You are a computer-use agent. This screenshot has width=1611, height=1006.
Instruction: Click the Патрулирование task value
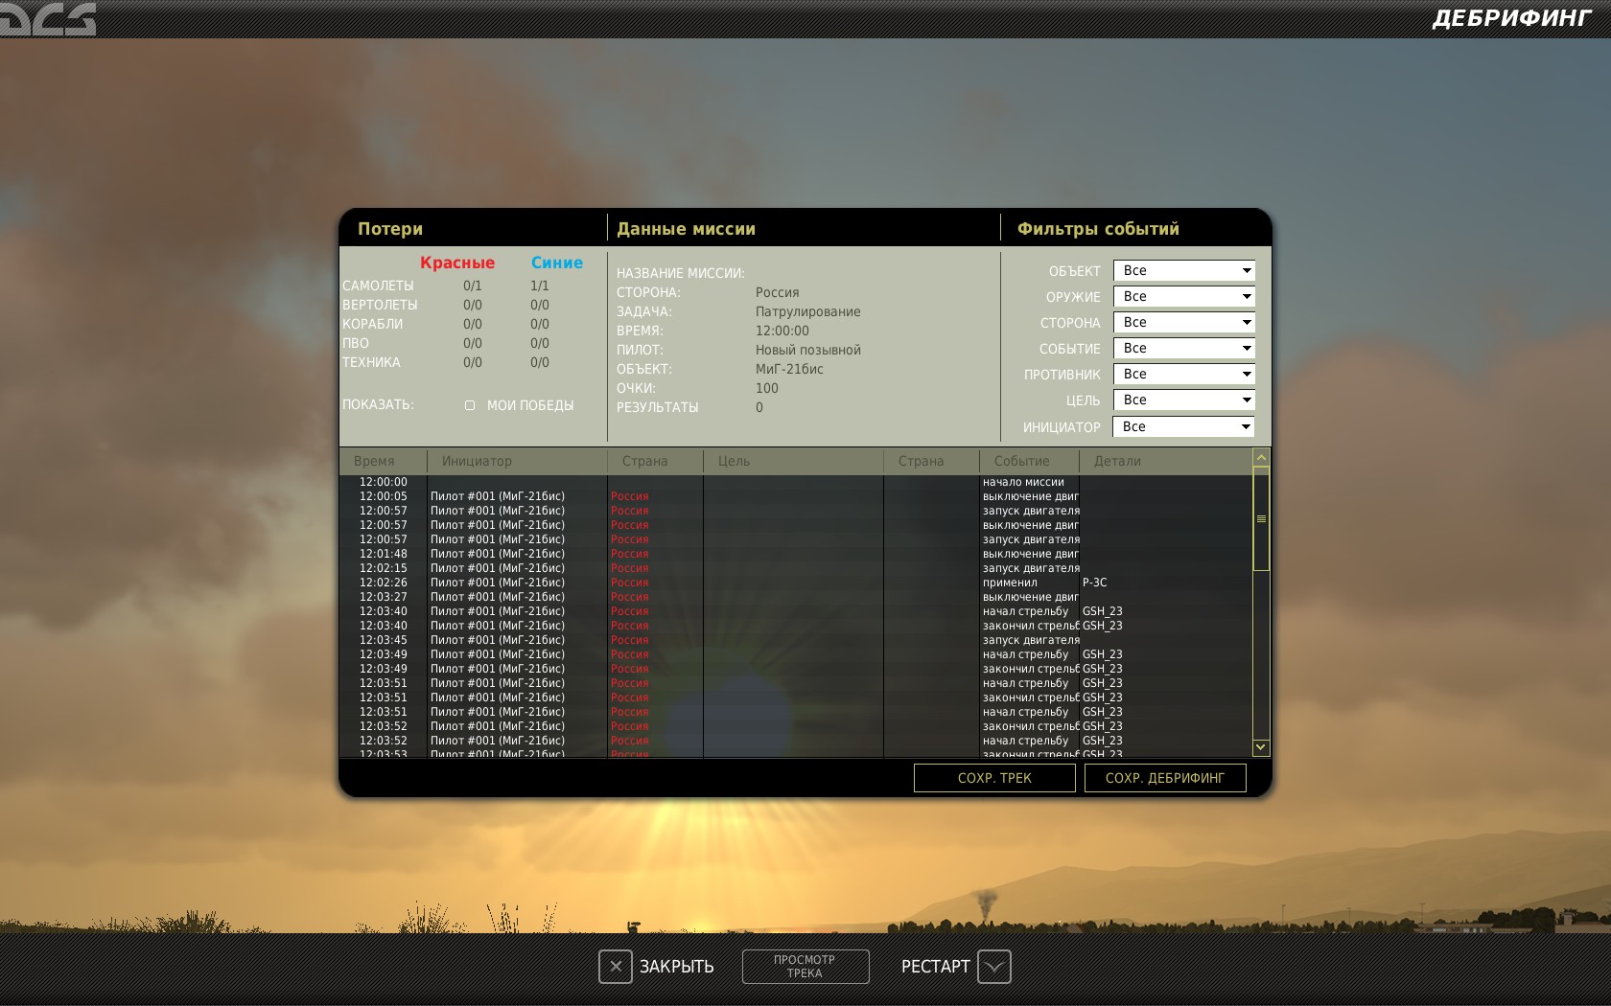[x=808, y=311]
